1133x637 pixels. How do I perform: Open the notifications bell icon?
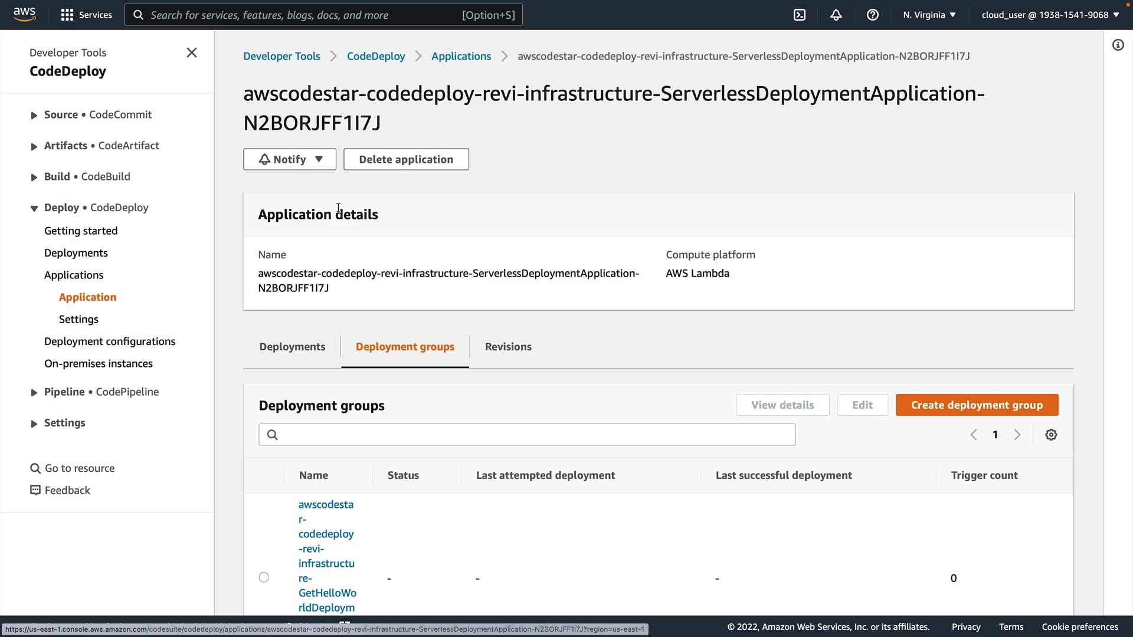tap(836, 15)
